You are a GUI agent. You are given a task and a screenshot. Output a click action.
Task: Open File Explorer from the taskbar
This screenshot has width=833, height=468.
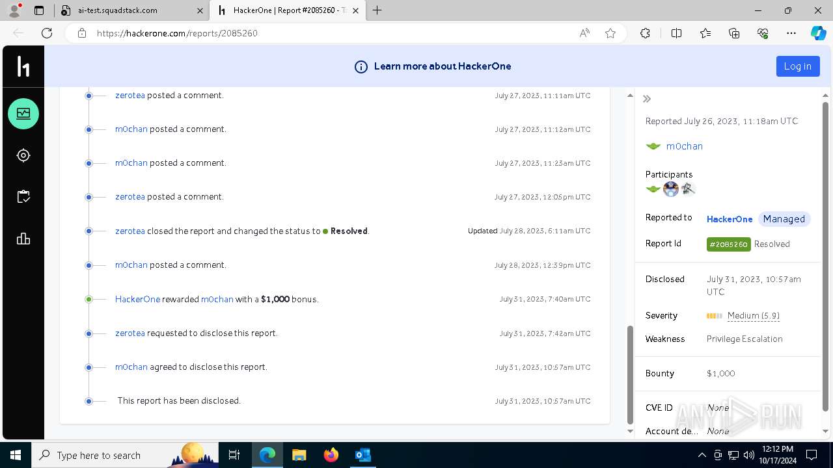[299, 455]
